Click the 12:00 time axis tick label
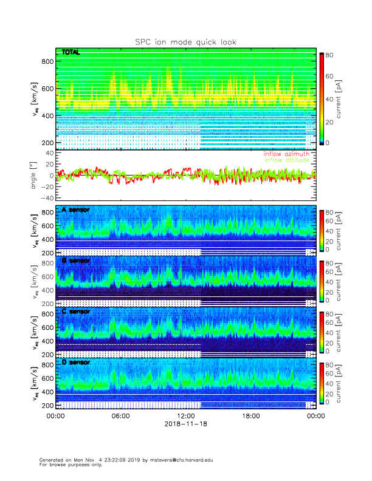The width and height of the screenshot is (372, 481). [185, 416]
